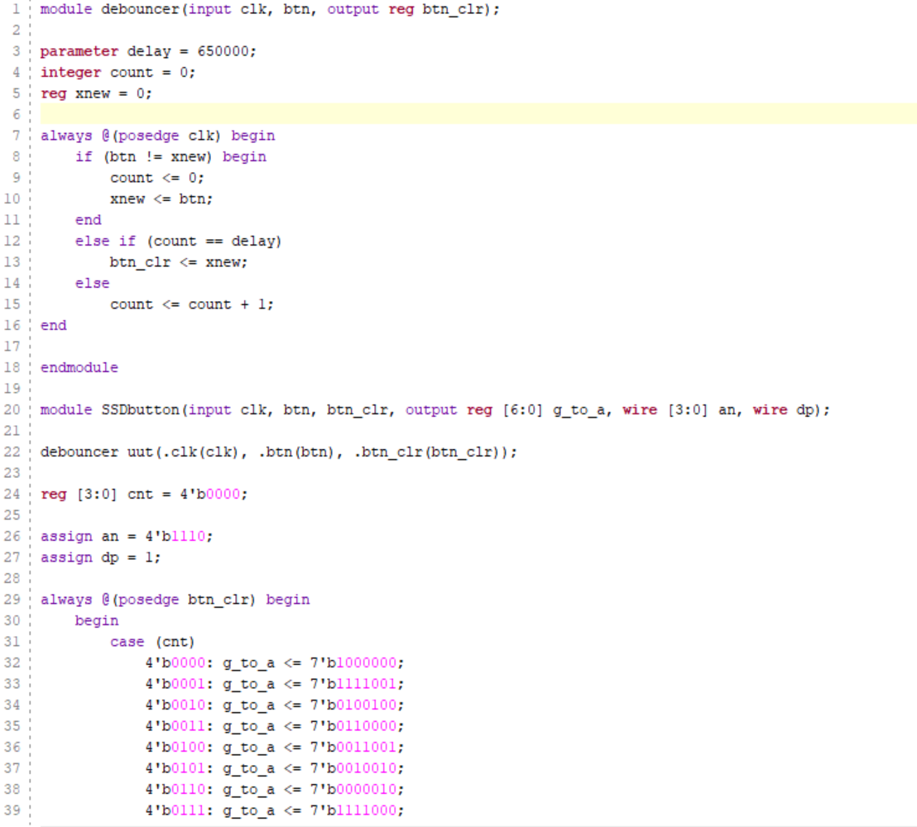Click 'always @(posedge btn_clr) begin' line
The image size is (917, 827).
click(x=175, y=599)
